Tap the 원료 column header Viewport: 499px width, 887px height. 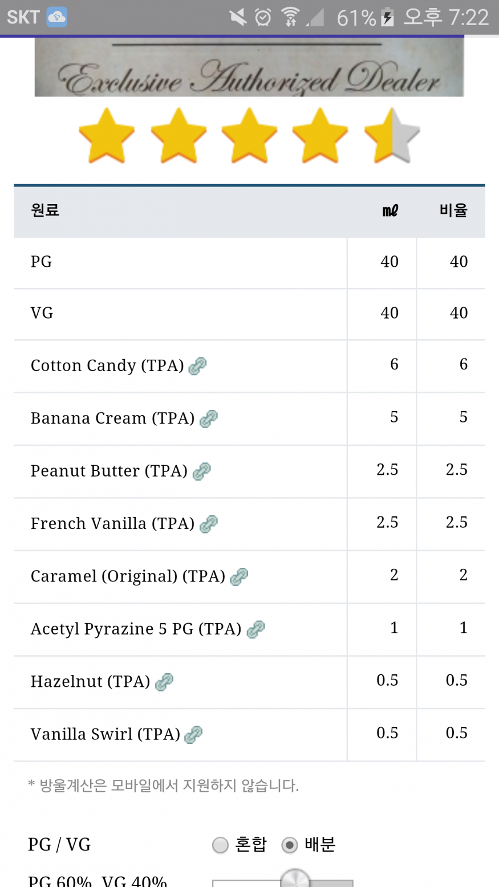45,210
